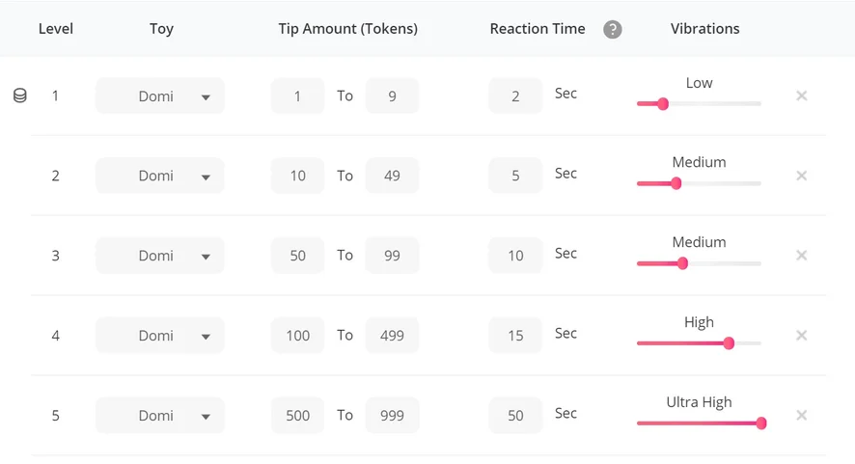Remove level 3 using its X icon
Image resolution: width=855 pixels, height=464 pixels.
pos(801,256)
